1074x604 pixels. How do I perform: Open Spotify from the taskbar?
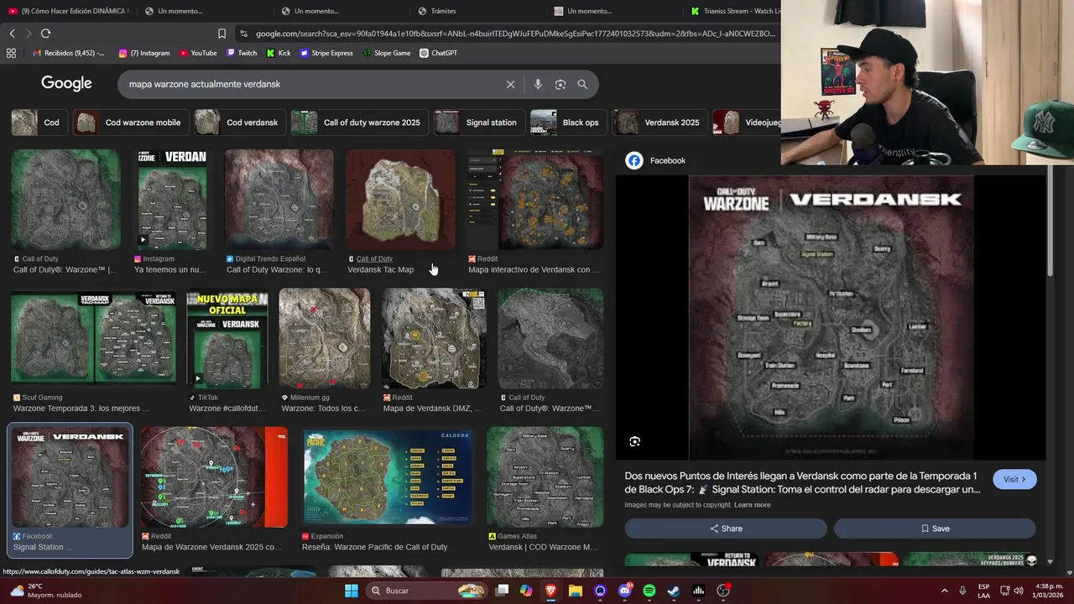pyautogui.click(x=649, y=591)
